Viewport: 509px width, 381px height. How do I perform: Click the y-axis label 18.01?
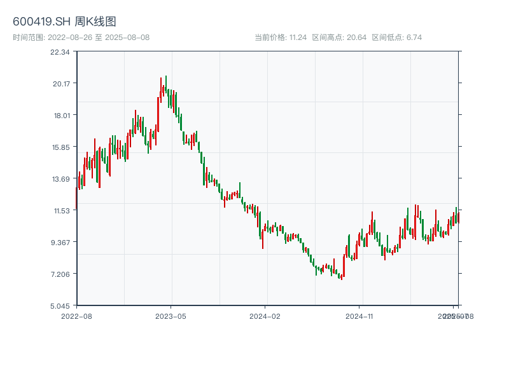click(x=62, y=116)
